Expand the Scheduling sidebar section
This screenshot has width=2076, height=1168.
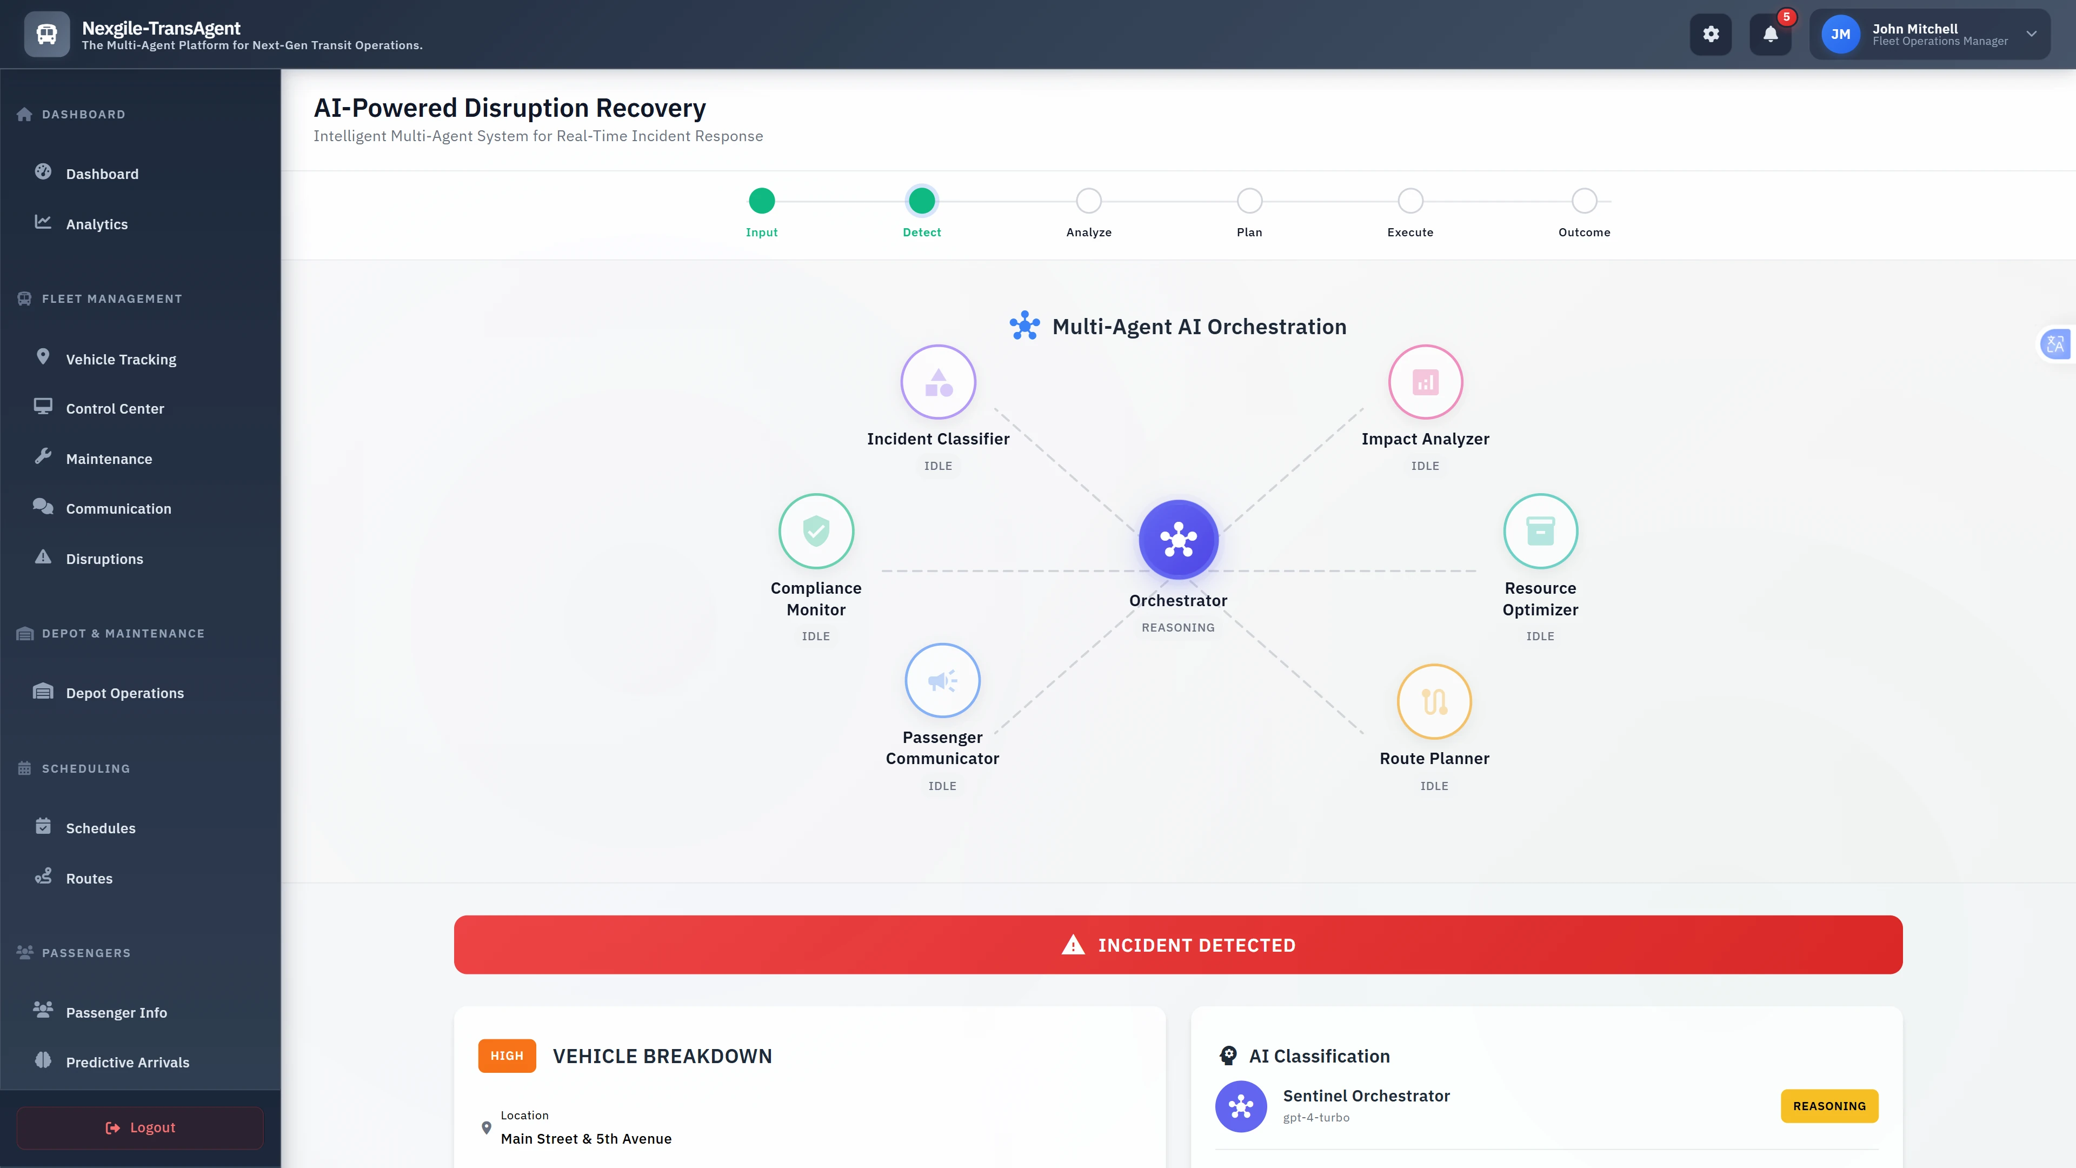click(85, 768)
